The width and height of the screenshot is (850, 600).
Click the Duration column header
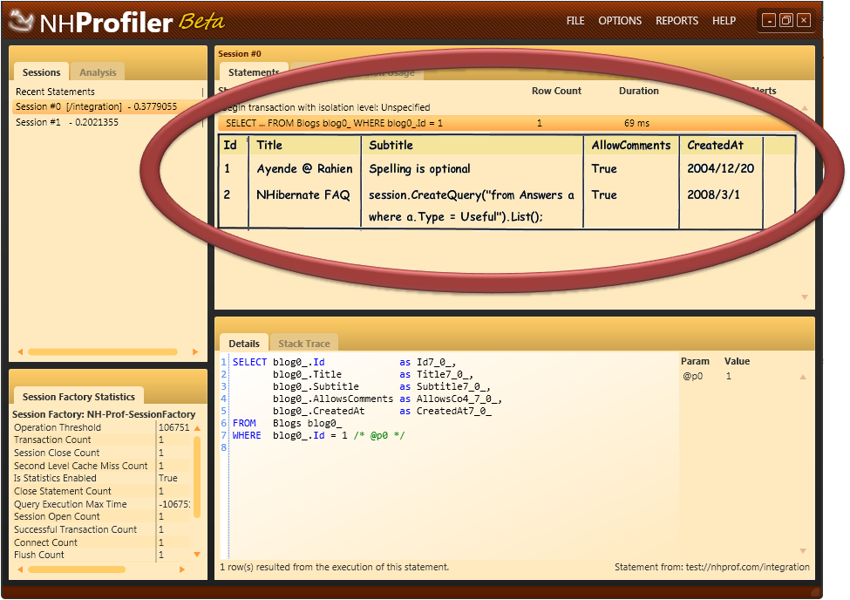[638, 91]
